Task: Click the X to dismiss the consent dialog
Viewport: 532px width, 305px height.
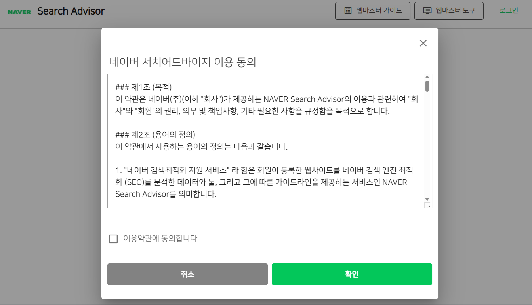Action: pos(423,43)
